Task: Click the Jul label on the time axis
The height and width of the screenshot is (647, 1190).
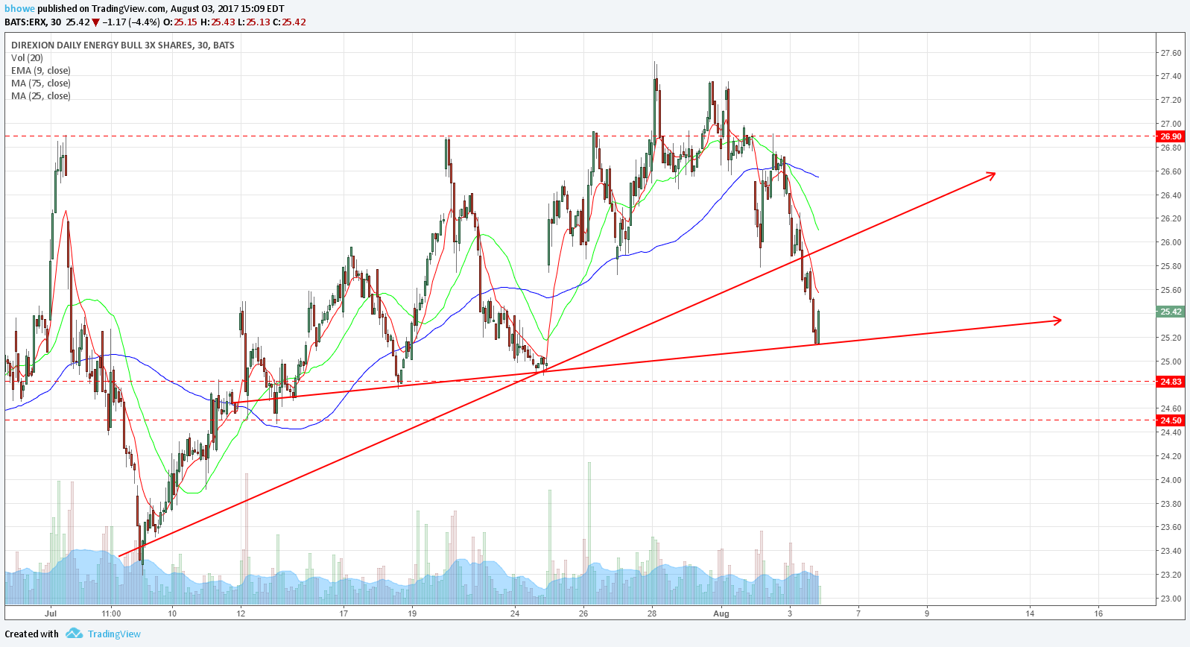Action: [x=51, y=613]
